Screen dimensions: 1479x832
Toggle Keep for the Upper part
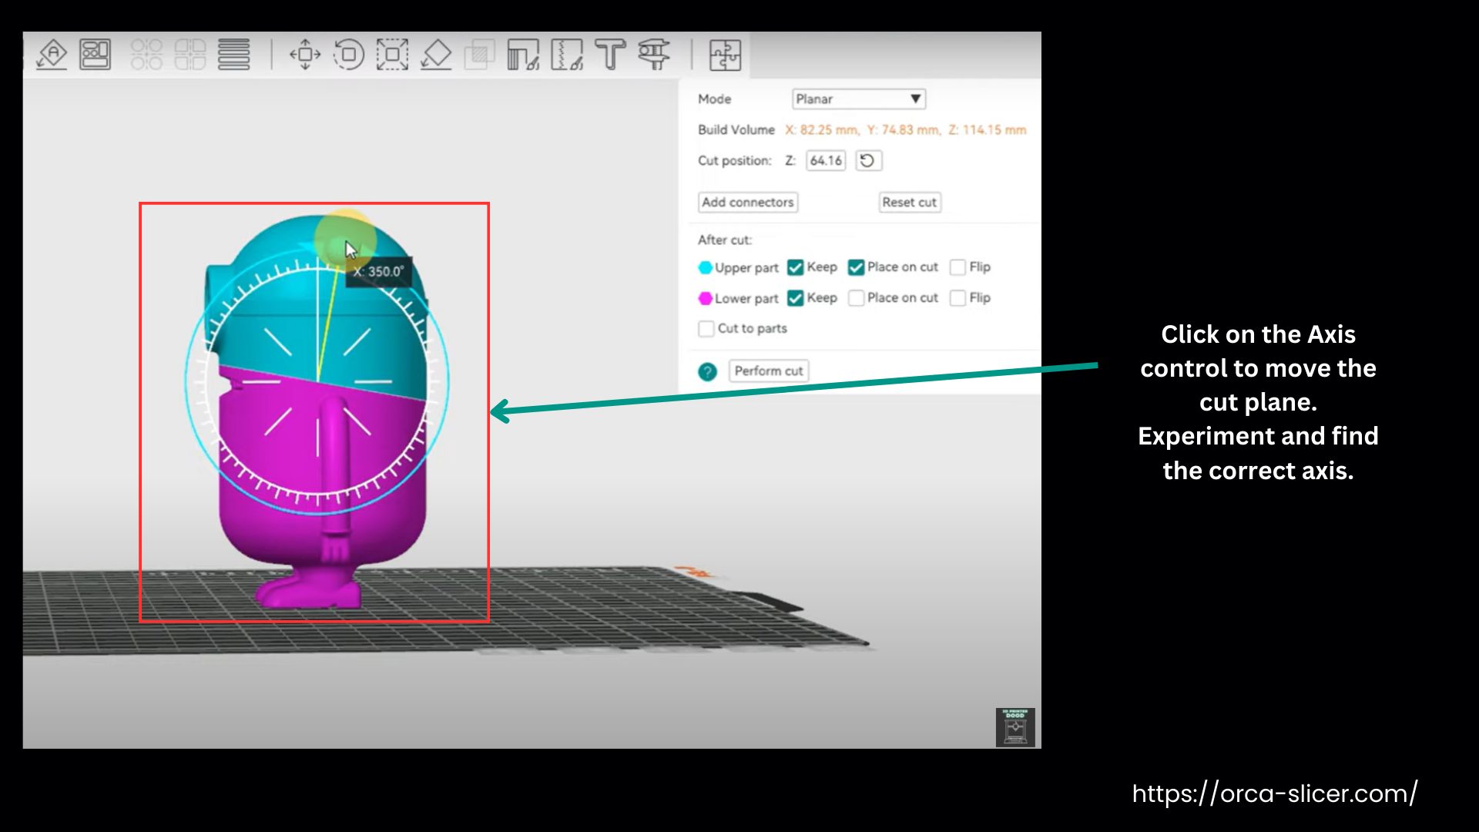click(x=796, y=267)
